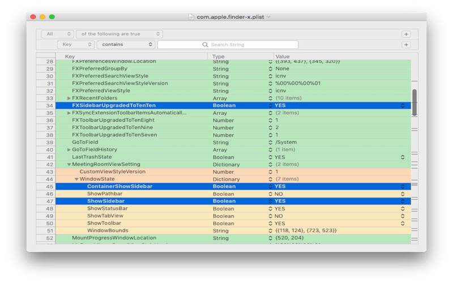Click the vertical scrollbar thumb

pos(414,102)
